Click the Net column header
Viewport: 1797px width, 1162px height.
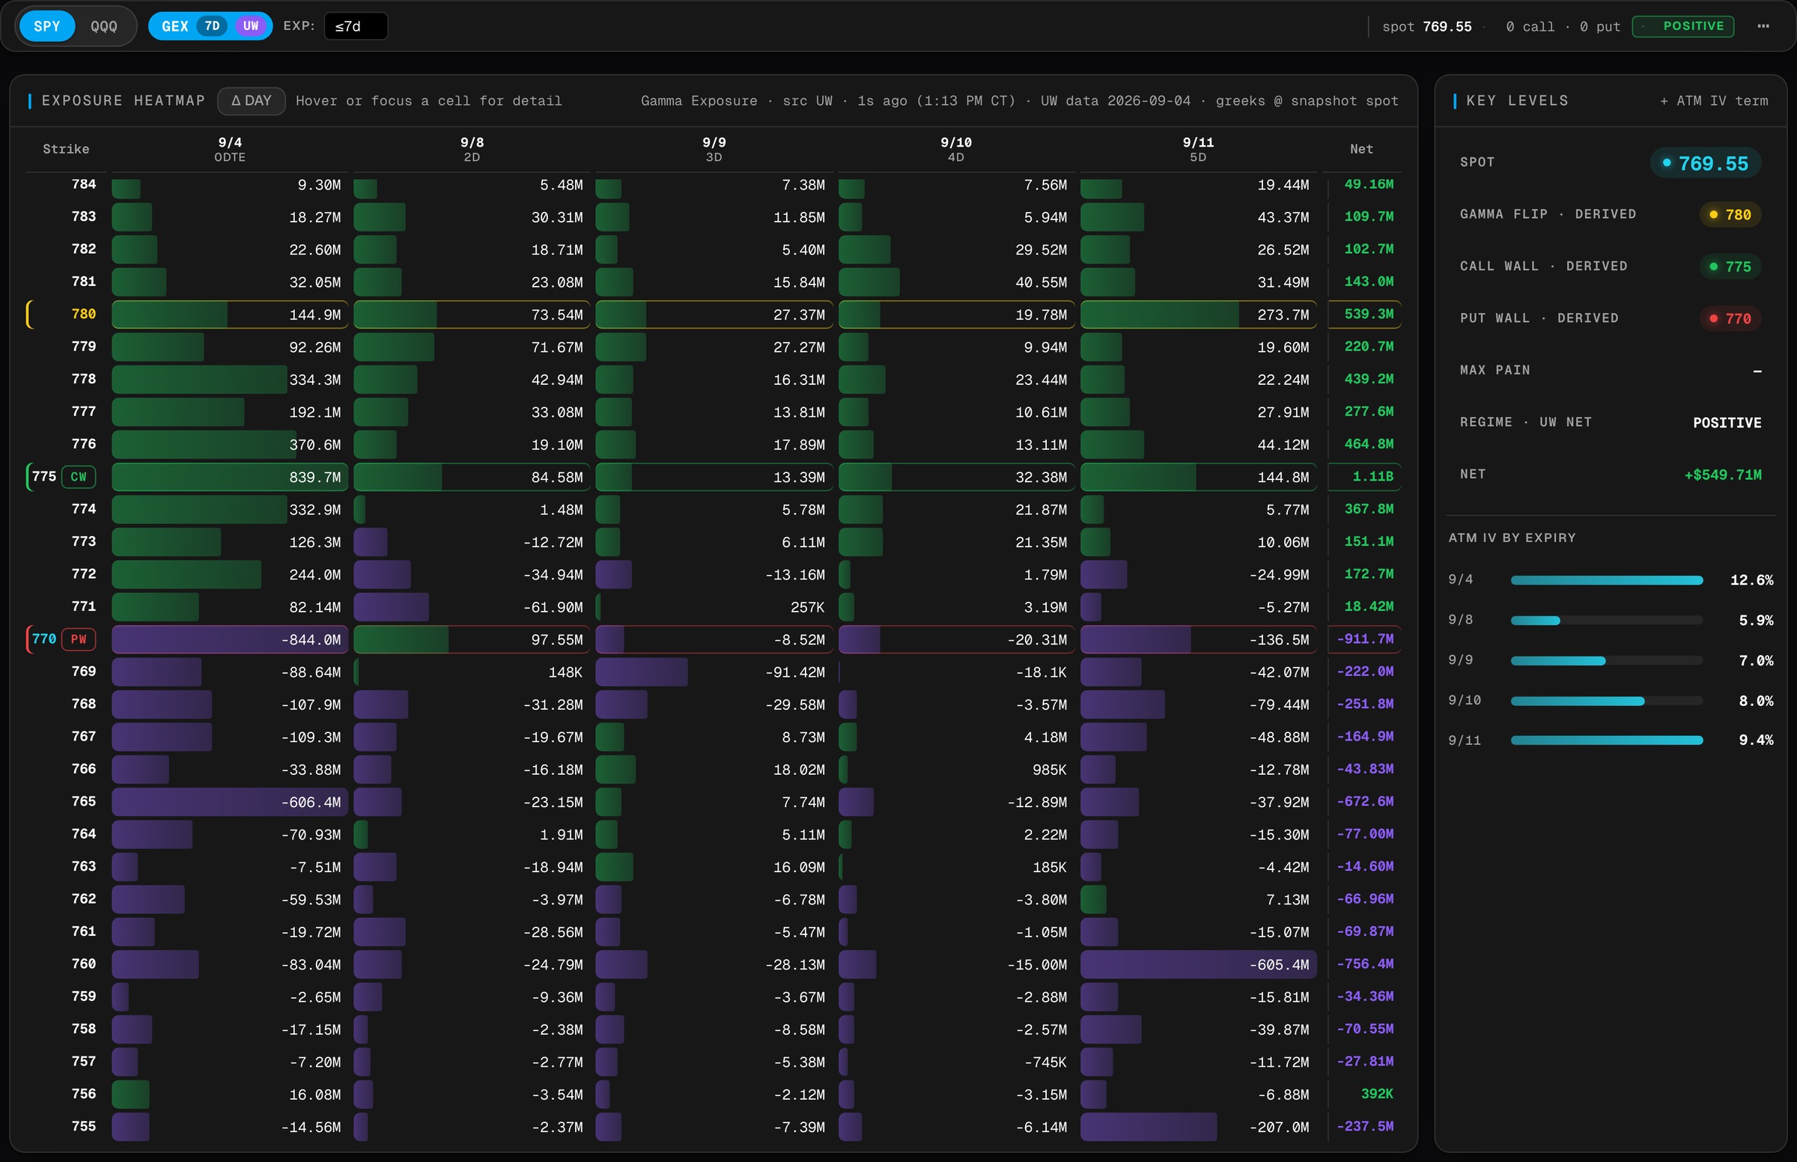(1362, 150)
